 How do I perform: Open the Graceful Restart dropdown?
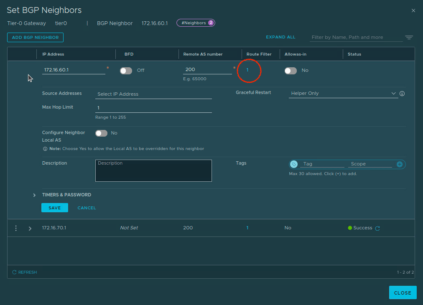[343, 94]
